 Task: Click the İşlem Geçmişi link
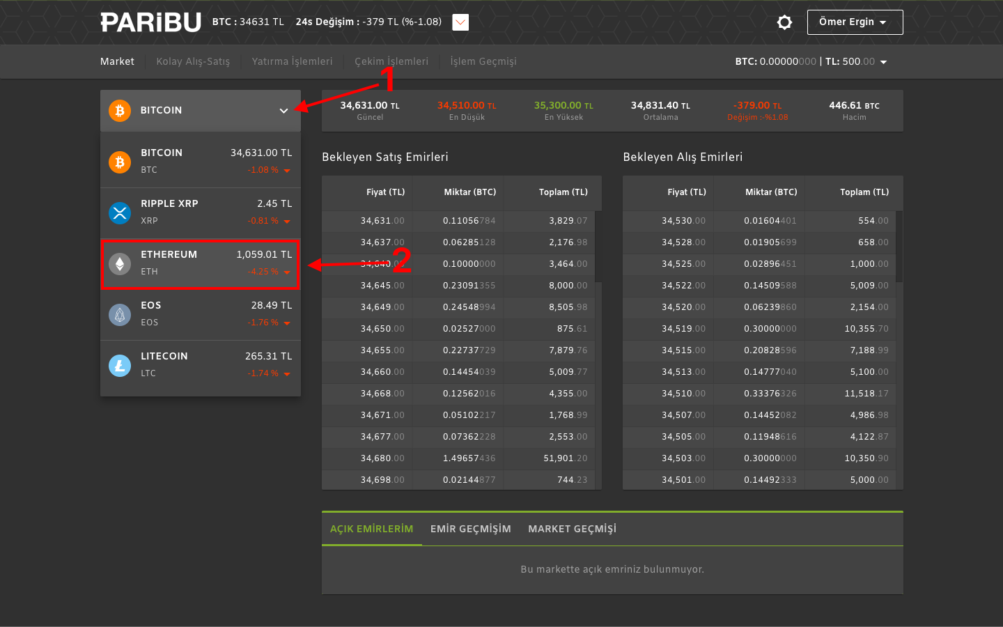[x=482, y=61]
